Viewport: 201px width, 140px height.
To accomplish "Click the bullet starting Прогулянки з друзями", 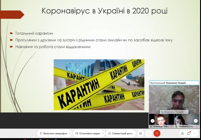I will coord(94,40).
